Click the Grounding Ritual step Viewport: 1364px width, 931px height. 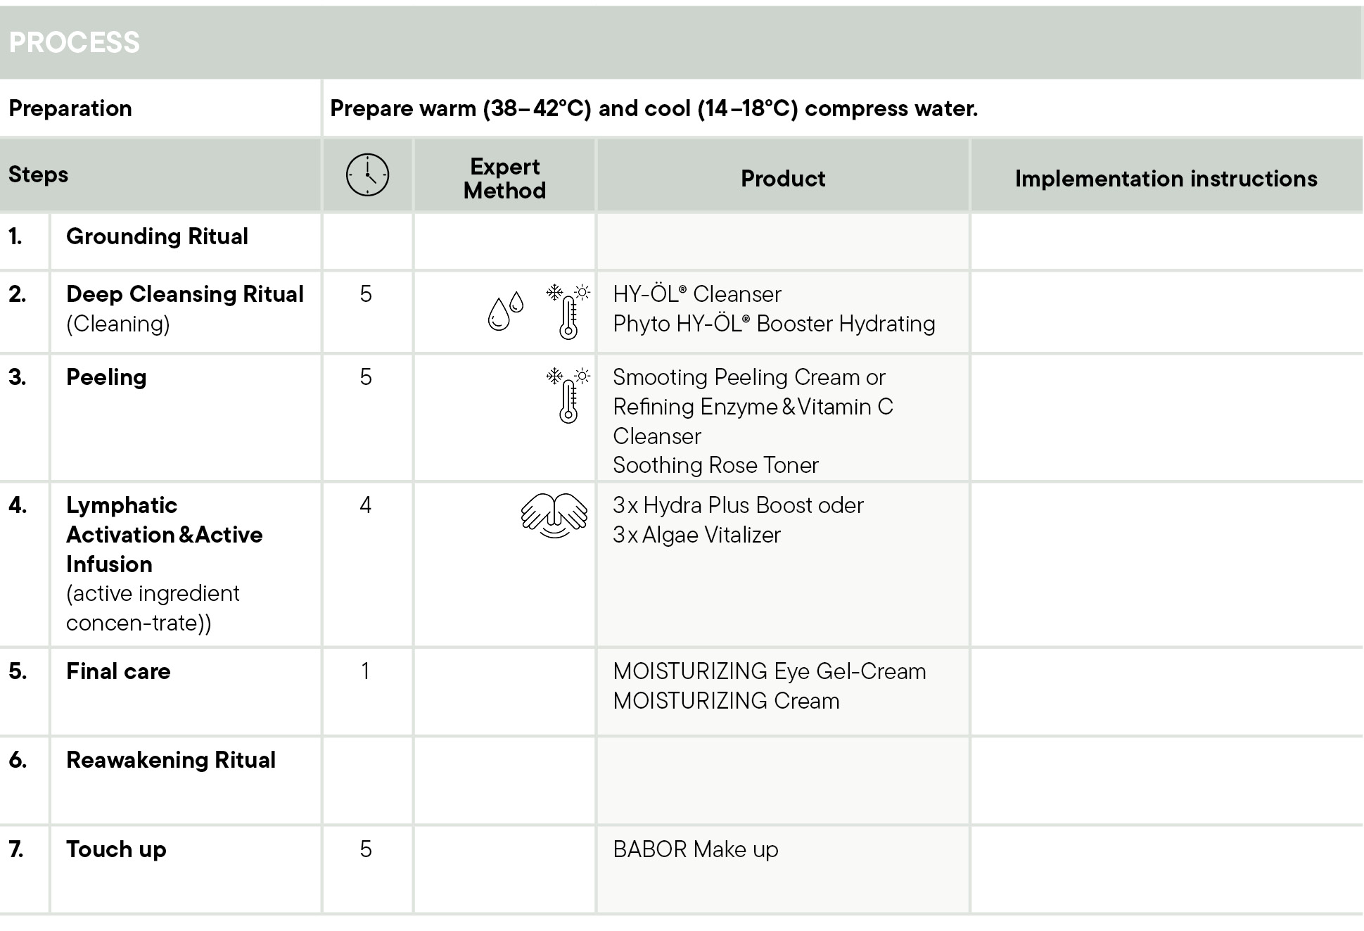[157, 236]
